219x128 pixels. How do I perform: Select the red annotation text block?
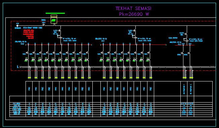click(x=29, y=34)
